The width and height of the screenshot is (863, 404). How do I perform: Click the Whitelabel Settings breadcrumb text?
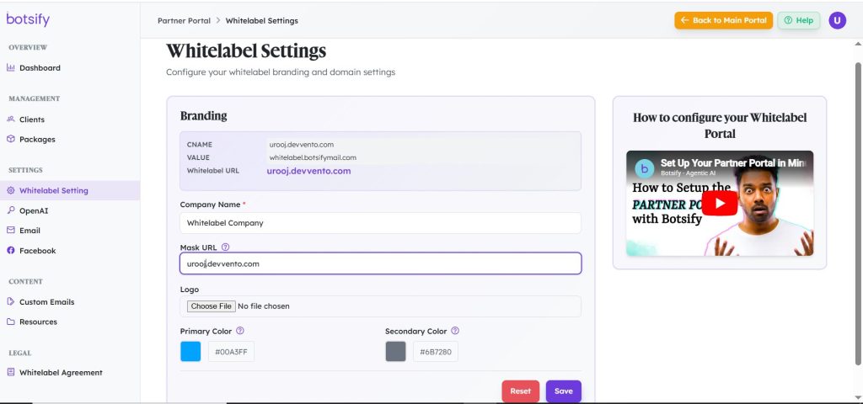tap(262, 20)
